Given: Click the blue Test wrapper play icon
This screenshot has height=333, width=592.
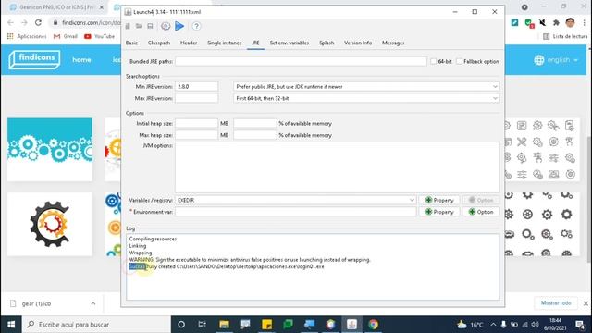Looking at the screenshot, I should (x=179, y=26).
